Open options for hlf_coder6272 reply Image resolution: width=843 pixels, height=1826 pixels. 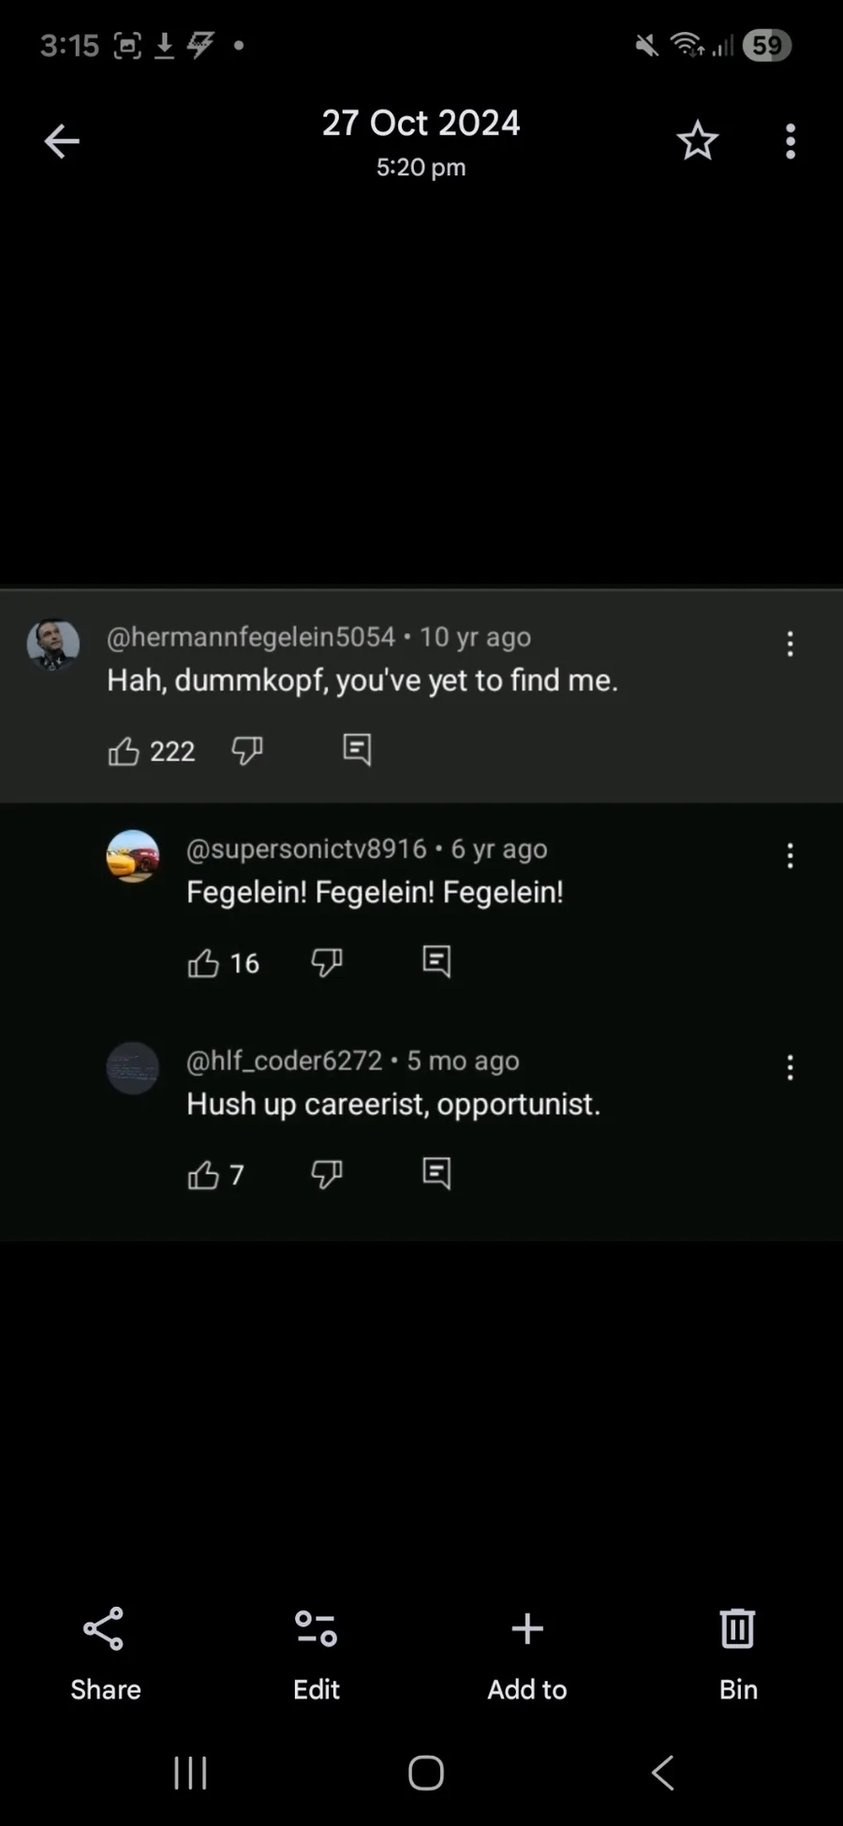pyautogui.click(x=791, y=1067)
